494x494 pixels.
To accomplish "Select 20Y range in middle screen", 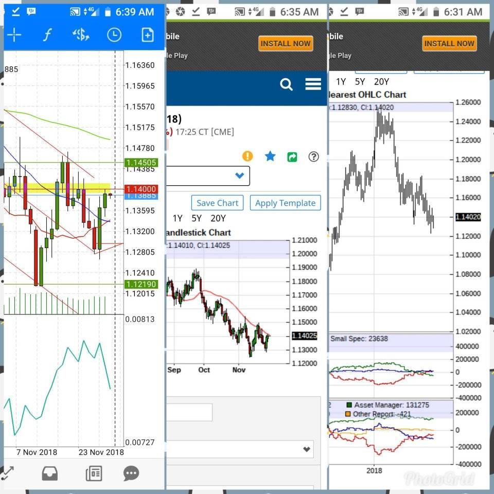I will (218, 218).
